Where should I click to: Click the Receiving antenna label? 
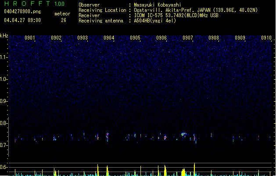pos(101,21)
